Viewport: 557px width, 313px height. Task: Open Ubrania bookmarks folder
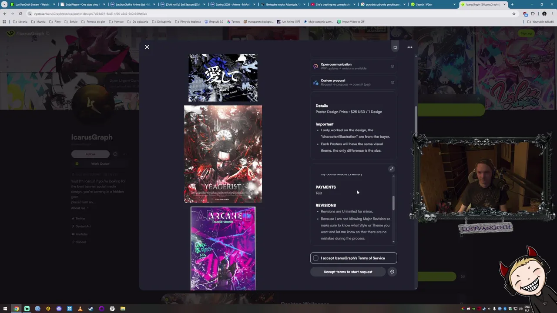pyautogui.click(x=20, y=22)
